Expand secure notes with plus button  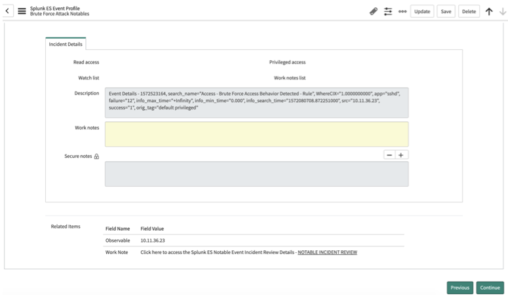(x=401, y=155)
